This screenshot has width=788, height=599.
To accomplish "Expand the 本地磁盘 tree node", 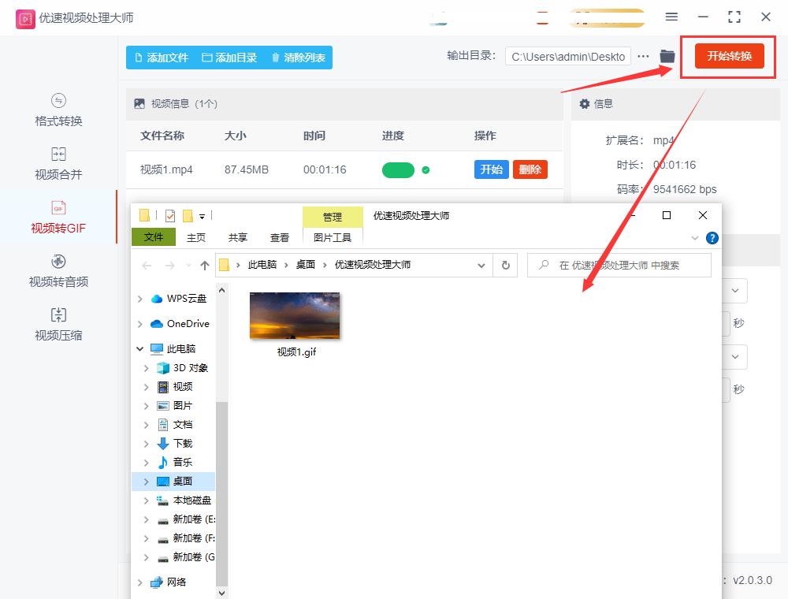I will tap(147, 500).
